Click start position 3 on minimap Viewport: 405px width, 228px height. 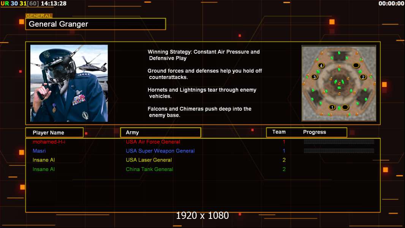(x=314, y=77)
